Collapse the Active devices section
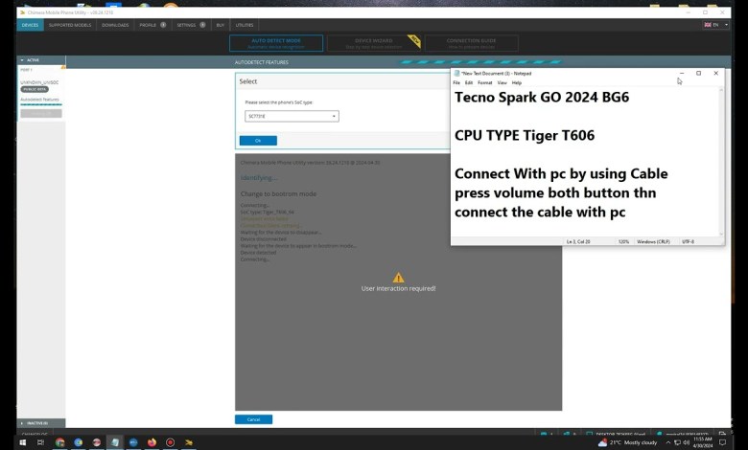 pos(41,60)
